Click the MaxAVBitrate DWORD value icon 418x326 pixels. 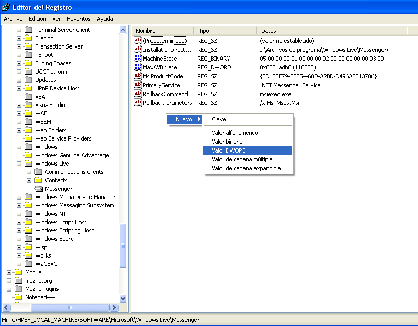tap(138, 67)
